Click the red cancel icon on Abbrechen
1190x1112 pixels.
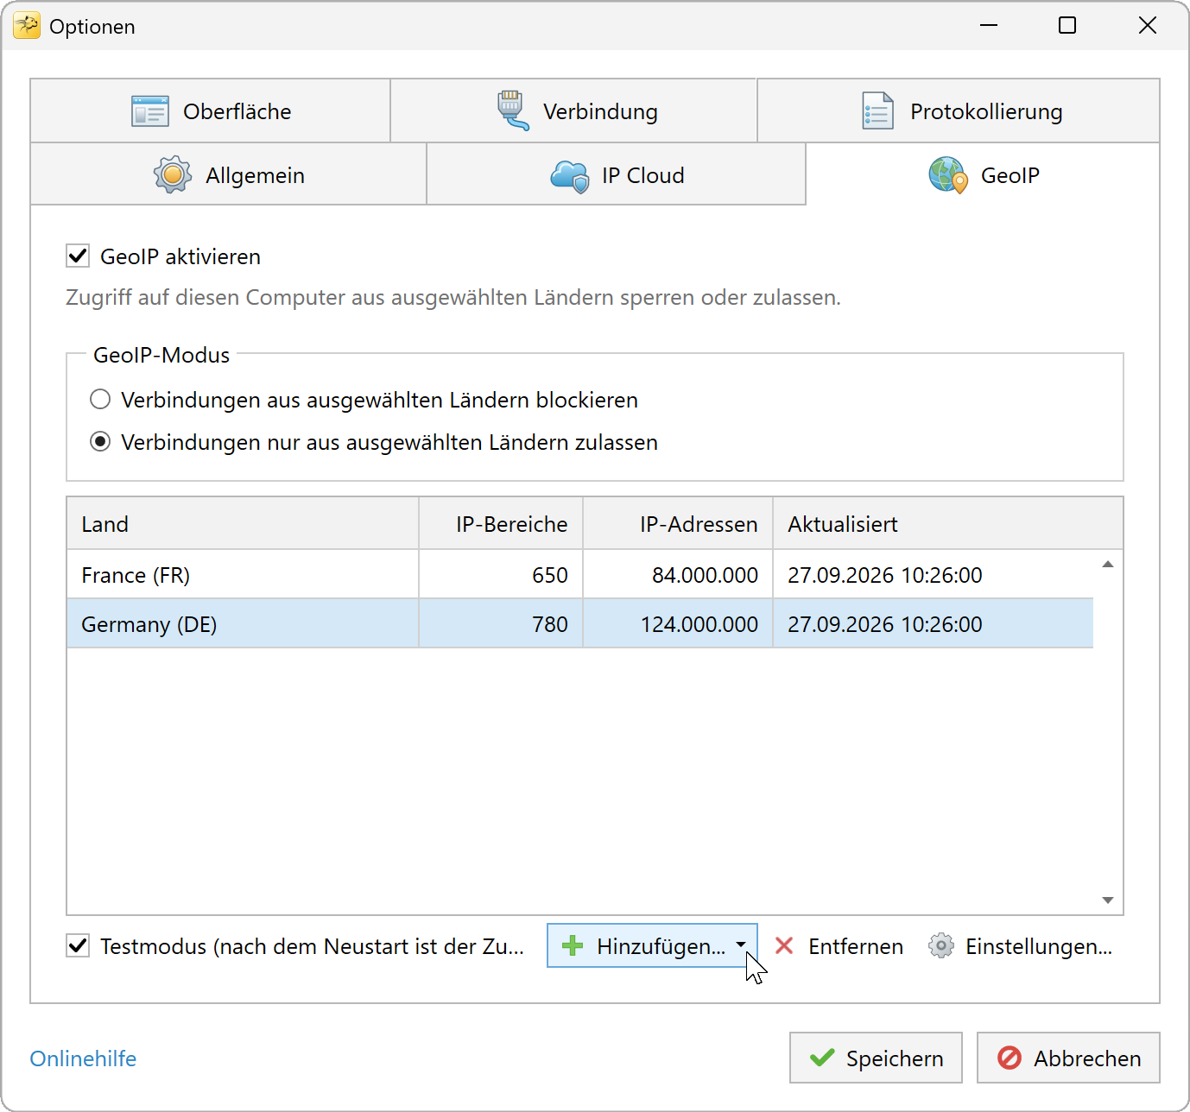tap(1010, 1058)
